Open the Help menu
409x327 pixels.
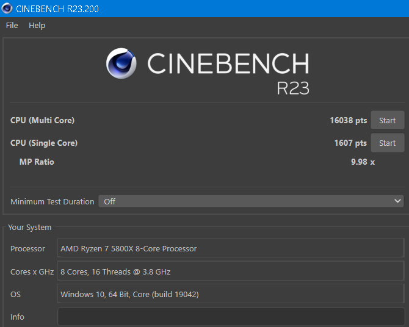(x=37, y=25)
